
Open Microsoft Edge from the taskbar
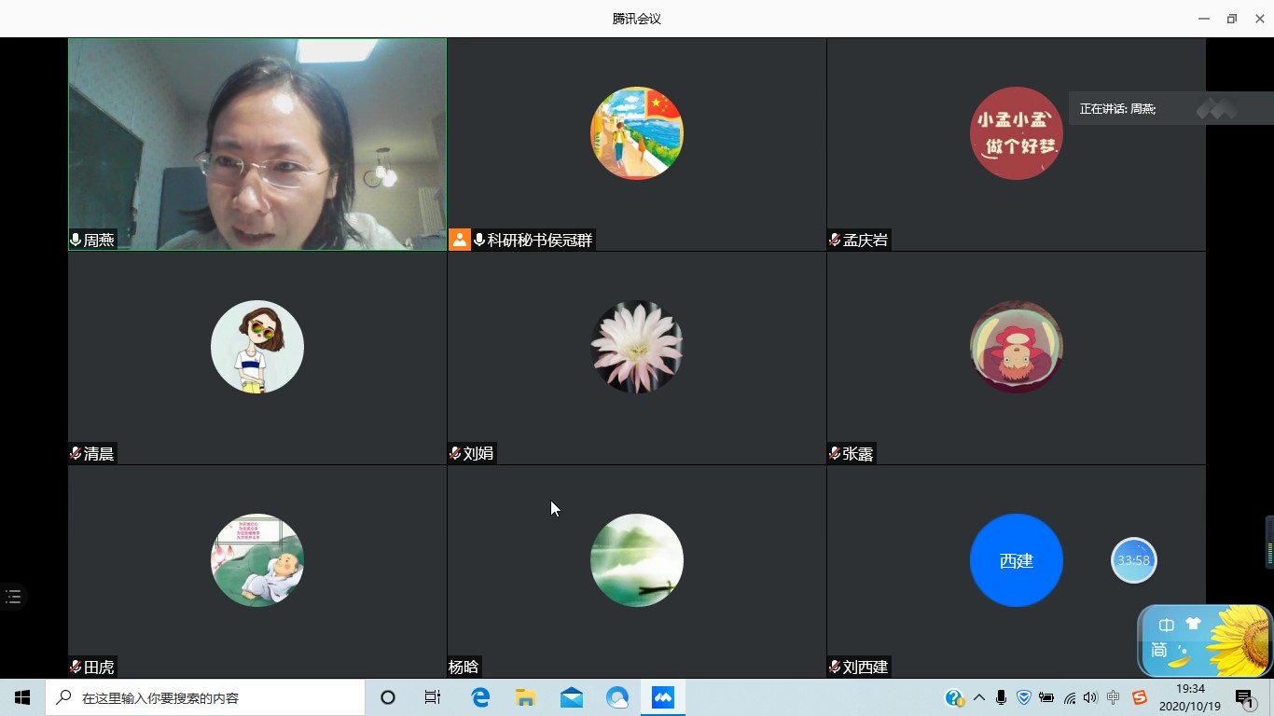[x=480, y=697]
